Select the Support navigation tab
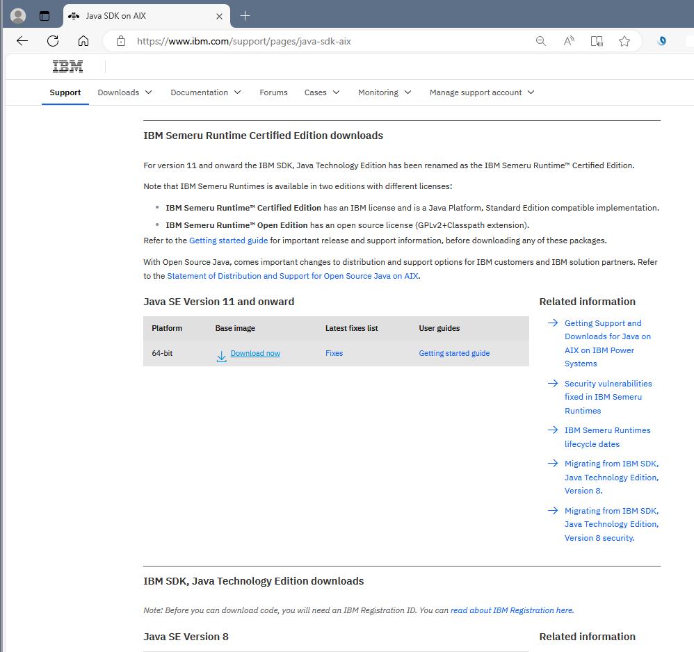The image size is (694, 652). click(65, 92)
